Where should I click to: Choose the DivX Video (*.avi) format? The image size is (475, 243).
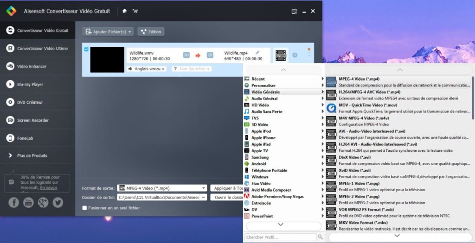tap(398, 161)
